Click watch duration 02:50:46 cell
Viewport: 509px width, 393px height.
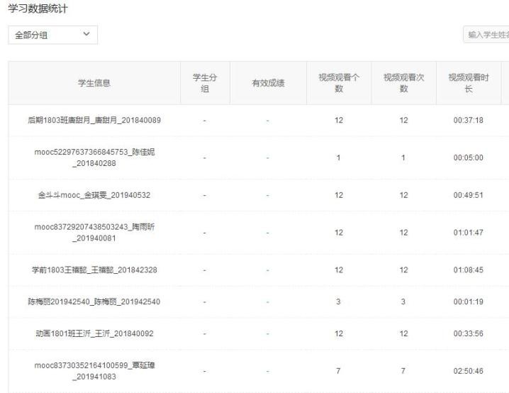pos(468,370)
